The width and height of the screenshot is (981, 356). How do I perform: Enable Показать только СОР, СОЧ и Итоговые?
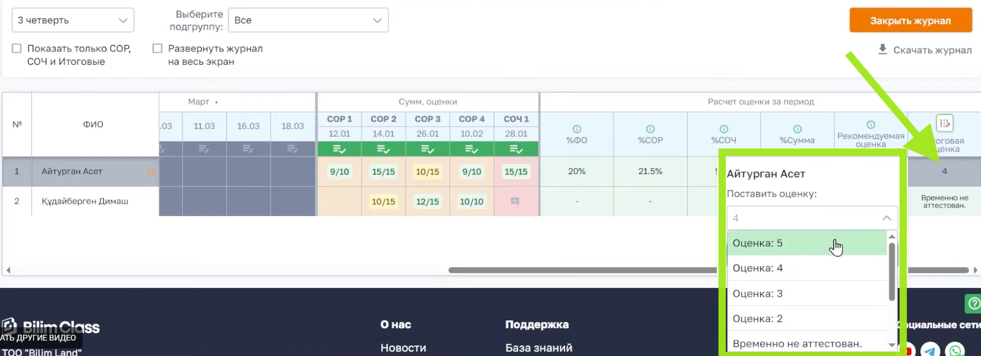17,48
